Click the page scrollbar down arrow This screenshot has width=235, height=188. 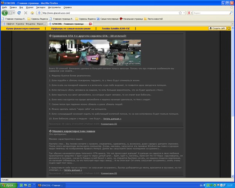(233, 176)
